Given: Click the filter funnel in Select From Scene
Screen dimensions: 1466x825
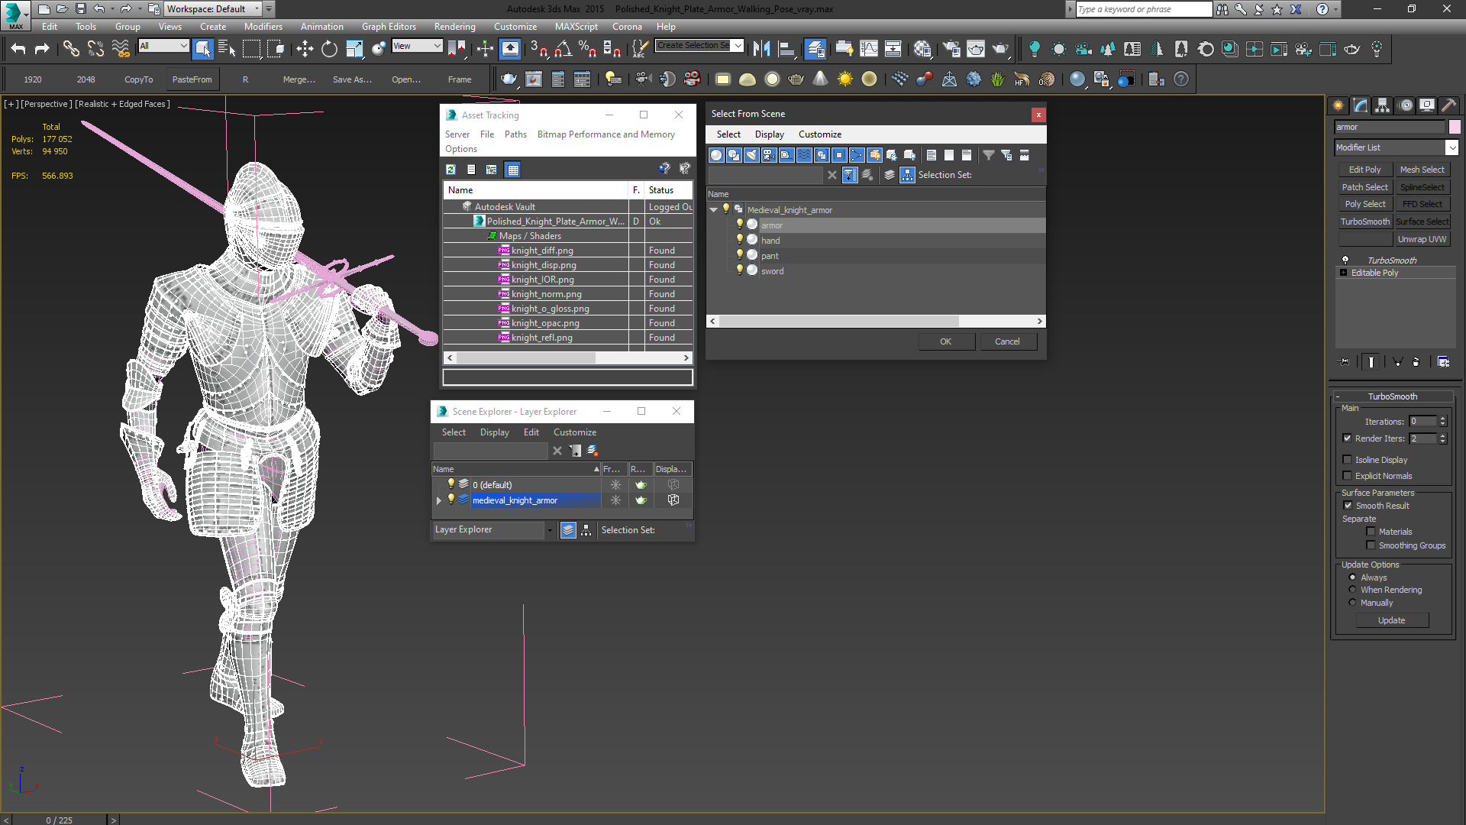Looking at the screenshot, I should 989,155.
